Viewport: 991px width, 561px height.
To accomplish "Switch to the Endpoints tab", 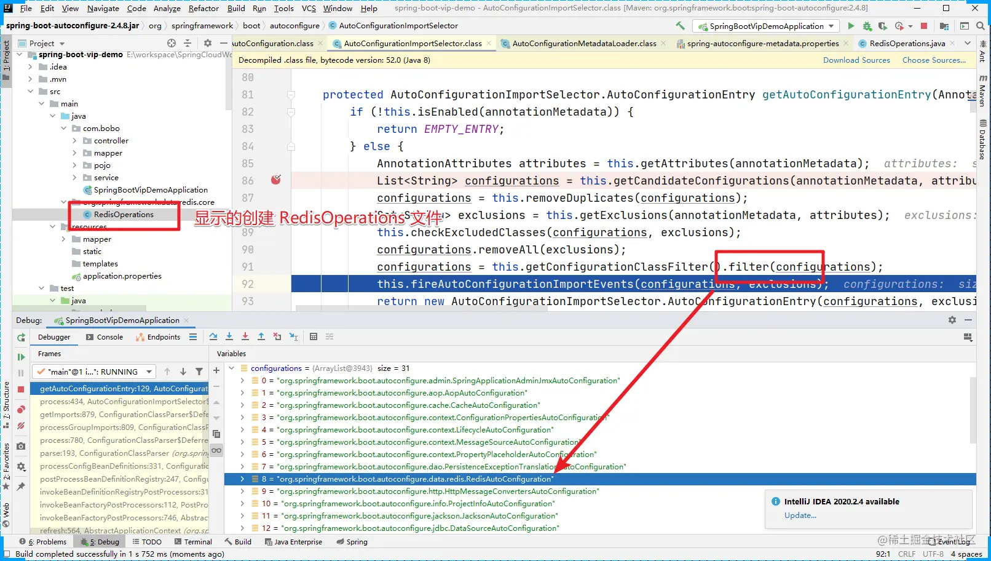I will [158, 336].
